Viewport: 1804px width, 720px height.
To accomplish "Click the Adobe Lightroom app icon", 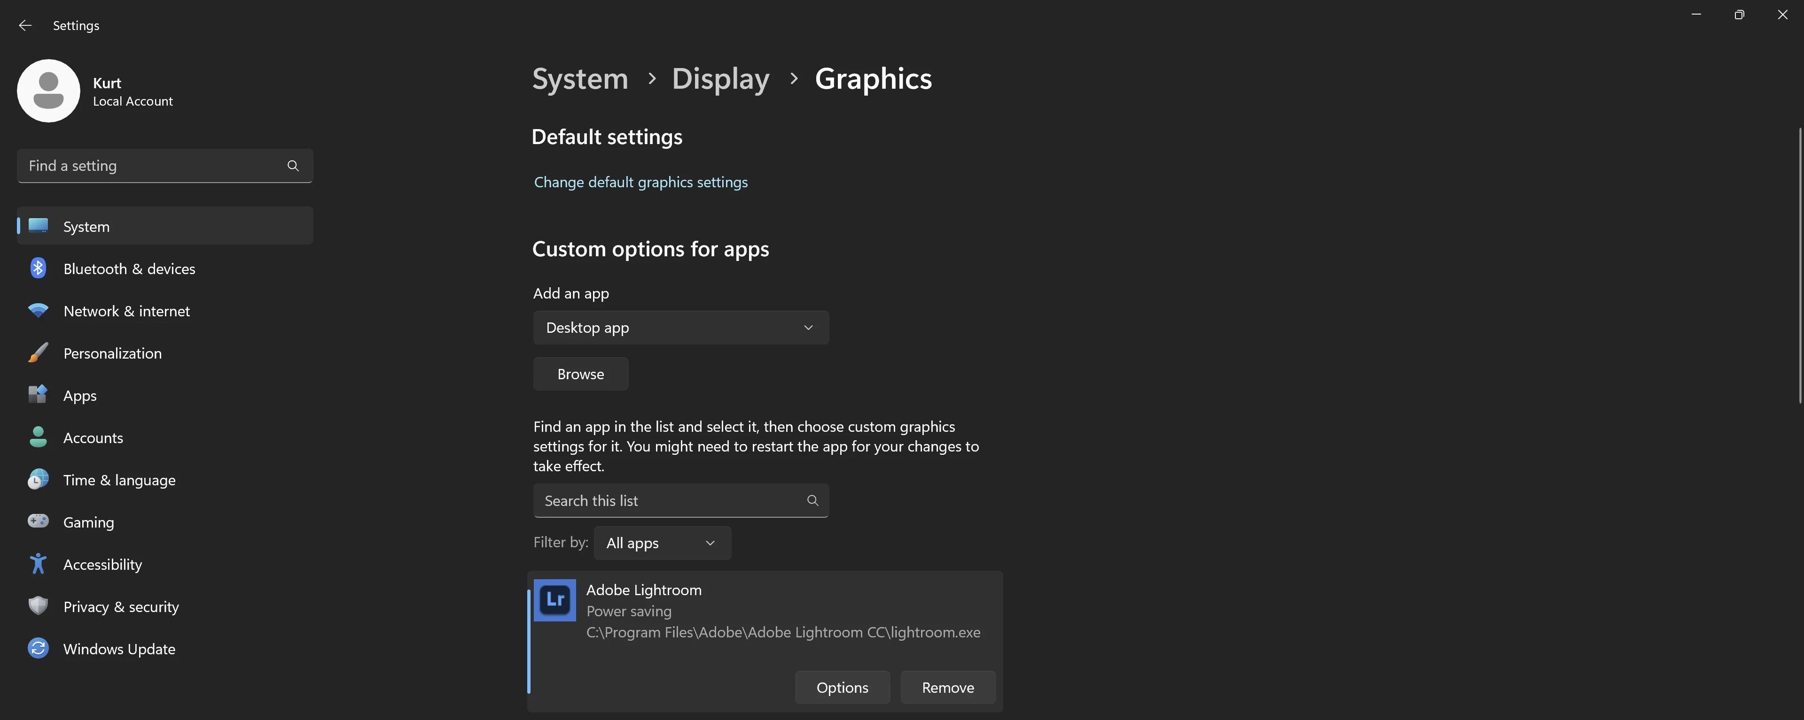I will tap(554, 600).
